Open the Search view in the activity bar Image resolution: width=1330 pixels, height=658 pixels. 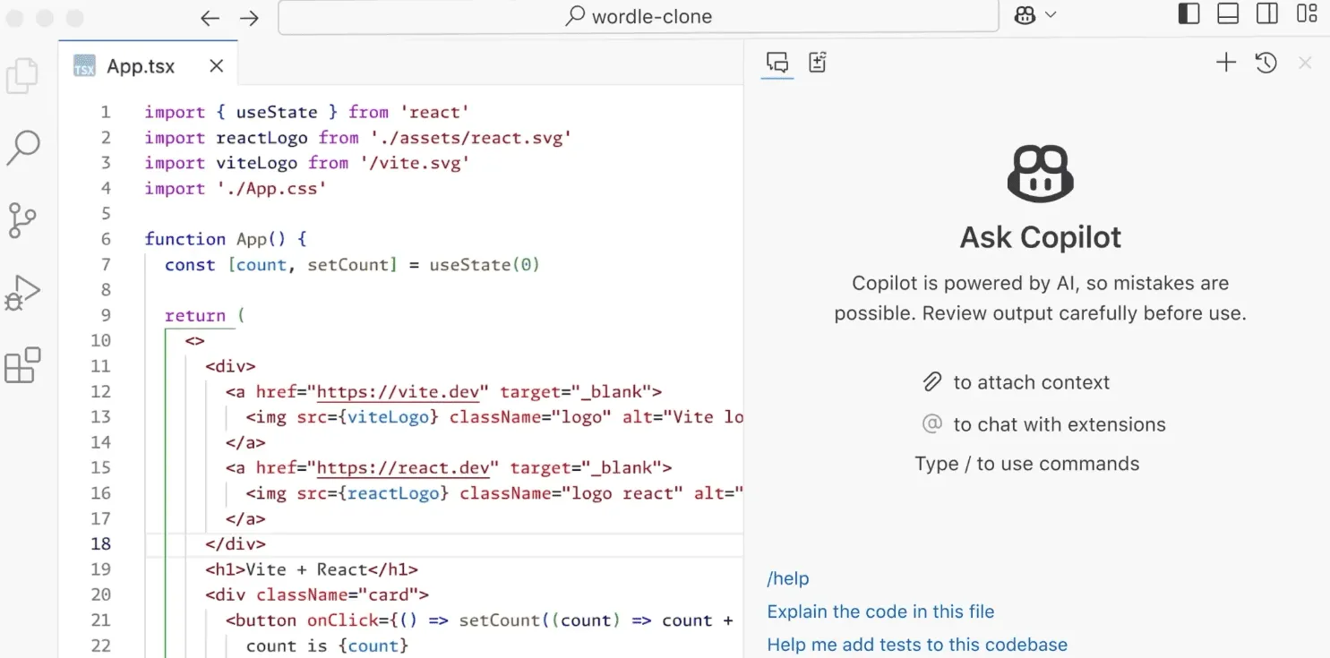click(x=22, y=148)
